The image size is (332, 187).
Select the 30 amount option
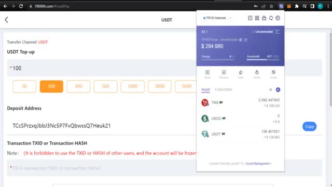point(24,86)
